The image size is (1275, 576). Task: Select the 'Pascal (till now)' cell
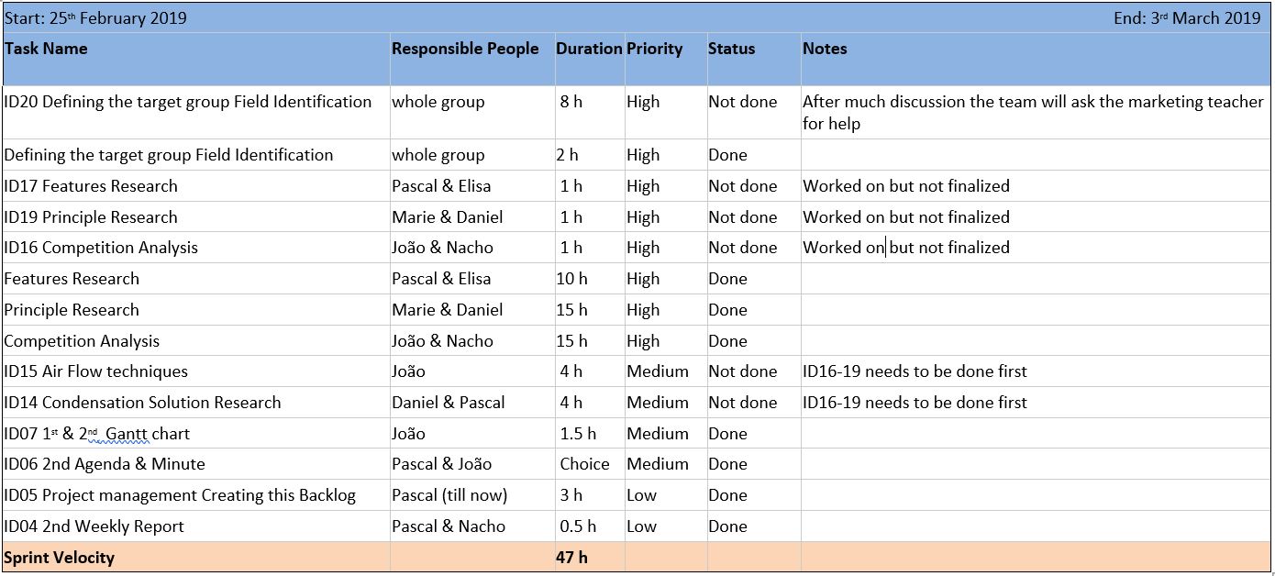coord(449,495)
